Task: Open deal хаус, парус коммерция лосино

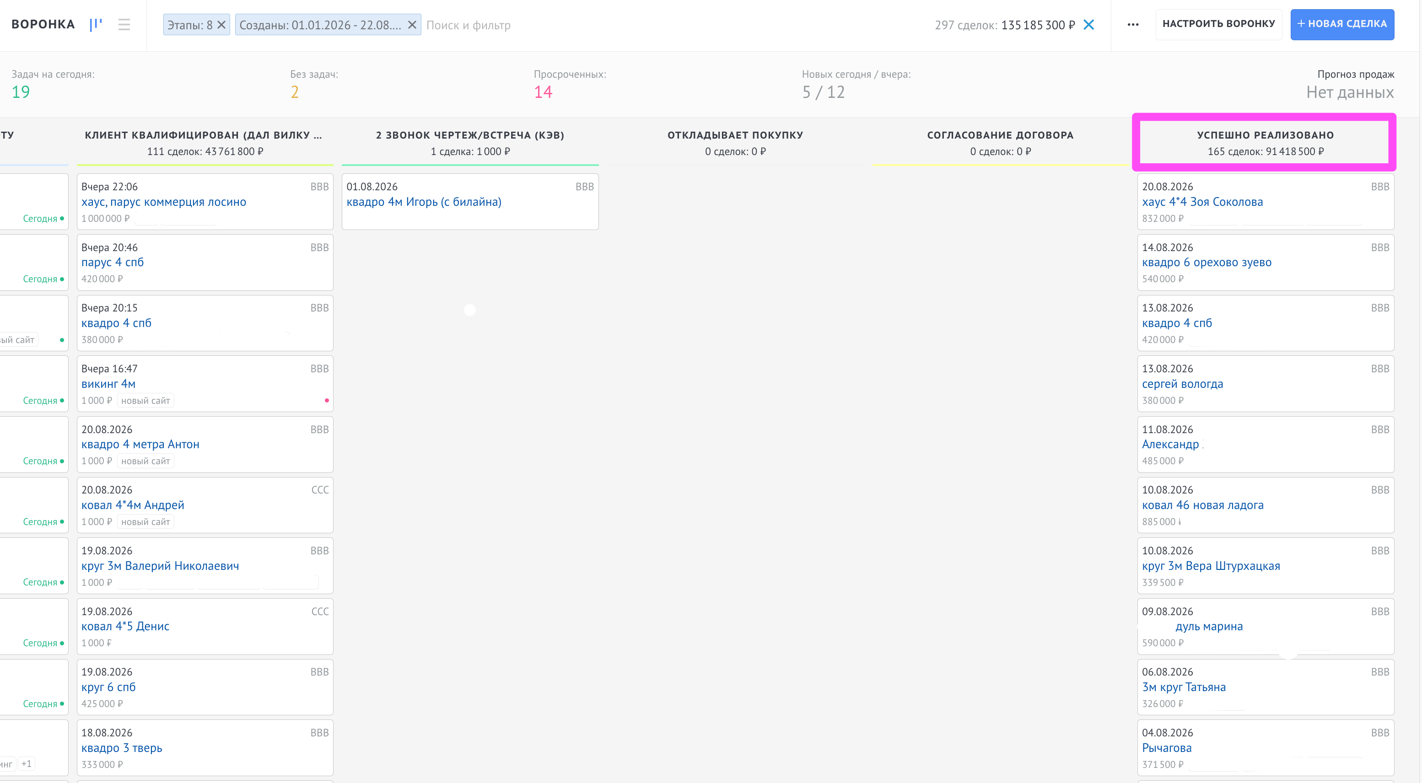Action: coord(163,202)
